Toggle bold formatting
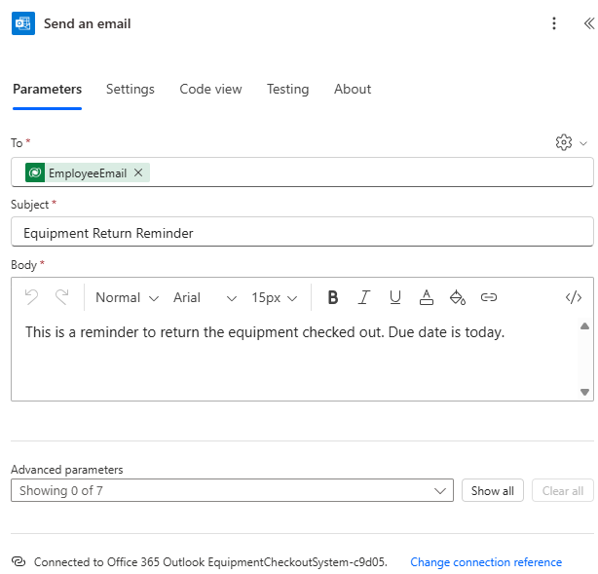598x574 pixels. [x=333, y=297]
